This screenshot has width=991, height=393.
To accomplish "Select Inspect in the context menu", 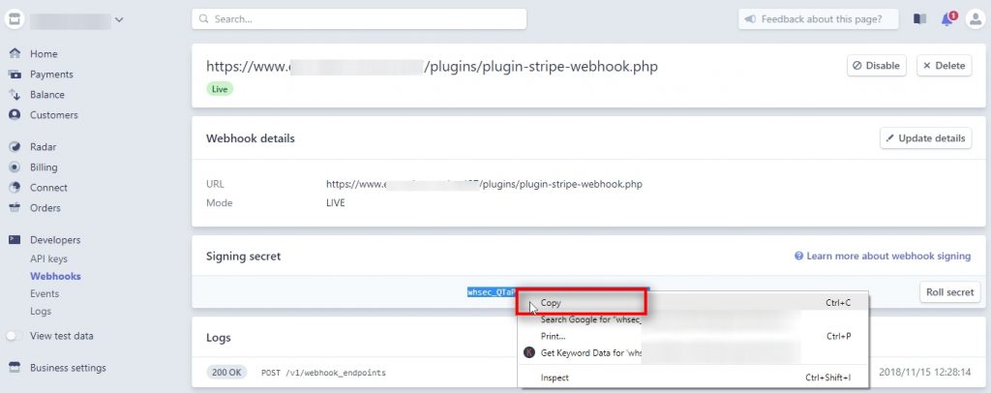I will pos(555,378).
